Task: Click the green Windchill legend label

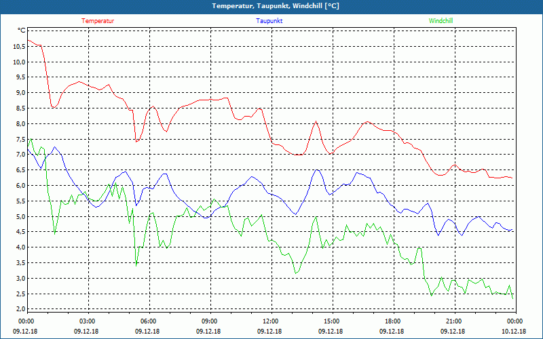Action: (441, 21)
